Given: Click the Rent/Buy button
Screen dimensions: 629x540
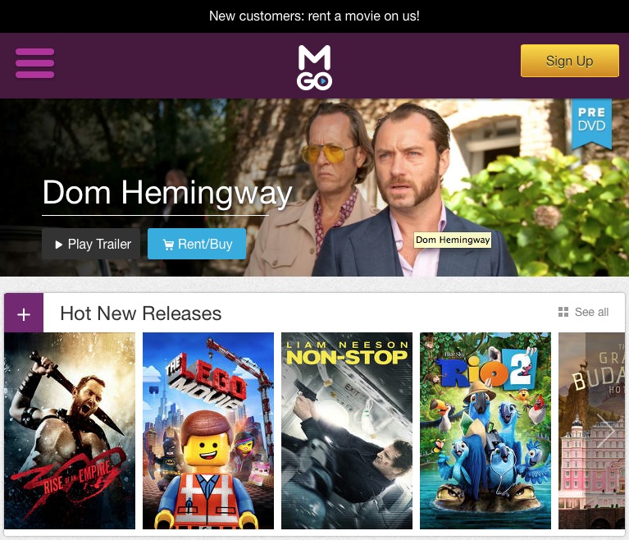Looking at the screenshot, I should tap(197, 244).
